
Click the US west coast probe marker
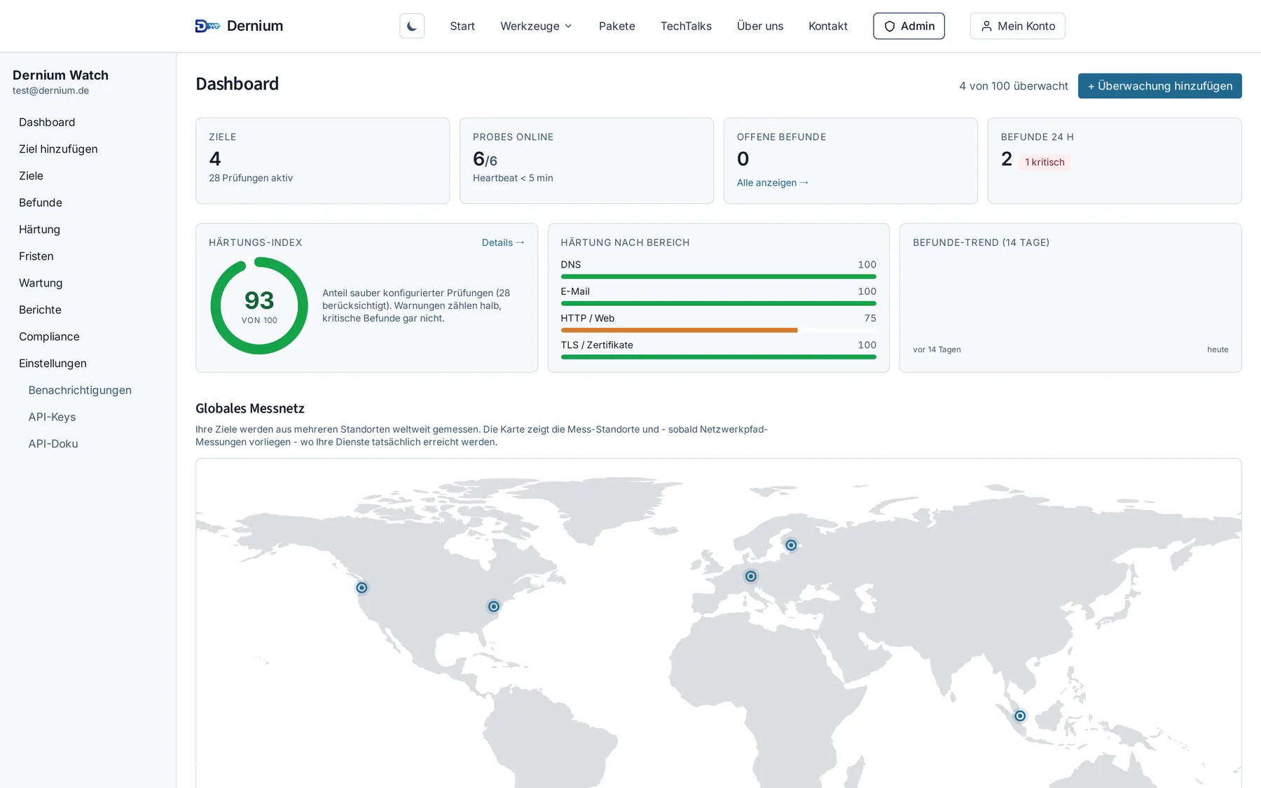[x=361, y=588]
